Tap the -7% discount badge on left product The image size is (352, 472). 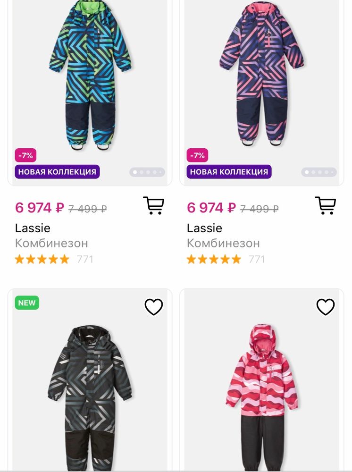coord(25,155)
